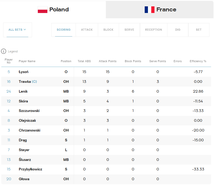Click the France flag icon

point(149,10)
